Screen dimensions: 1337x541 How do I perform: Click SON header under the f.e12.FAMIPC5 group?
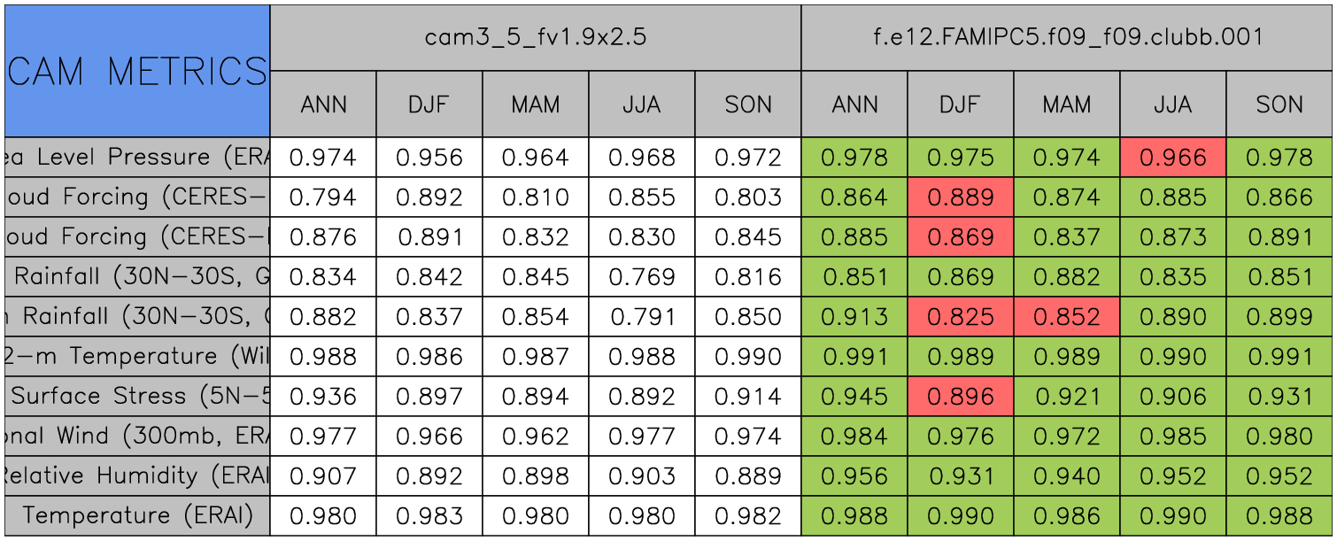pyautogui.click(x=1279, y=104)
